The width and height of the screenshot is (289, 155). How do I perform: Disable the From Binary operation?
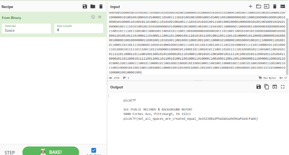(x=93, y=17)
